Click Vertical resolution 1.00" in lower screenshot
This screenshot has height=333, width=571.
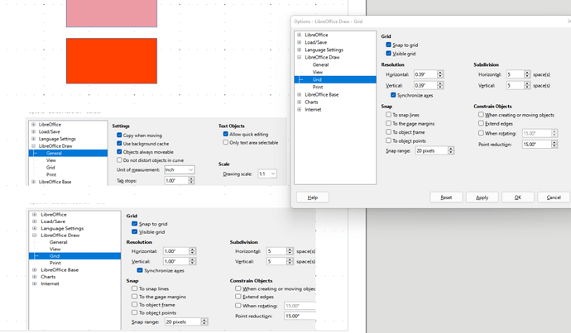[x=176, y=261]
